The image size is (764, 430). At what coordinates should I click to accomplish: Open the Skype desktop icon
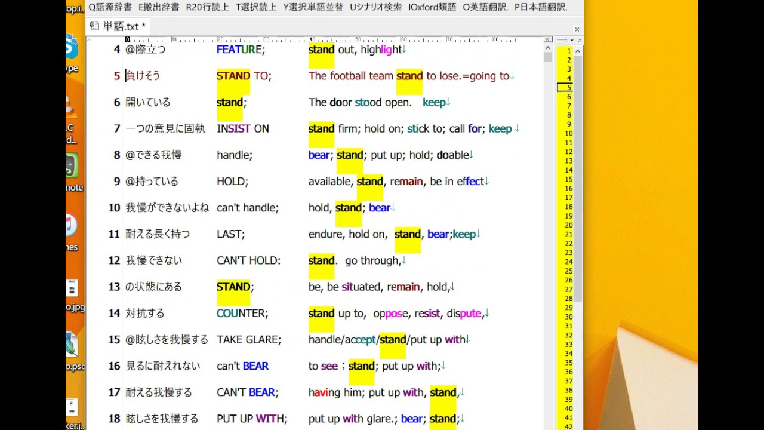tap(73, 53)
